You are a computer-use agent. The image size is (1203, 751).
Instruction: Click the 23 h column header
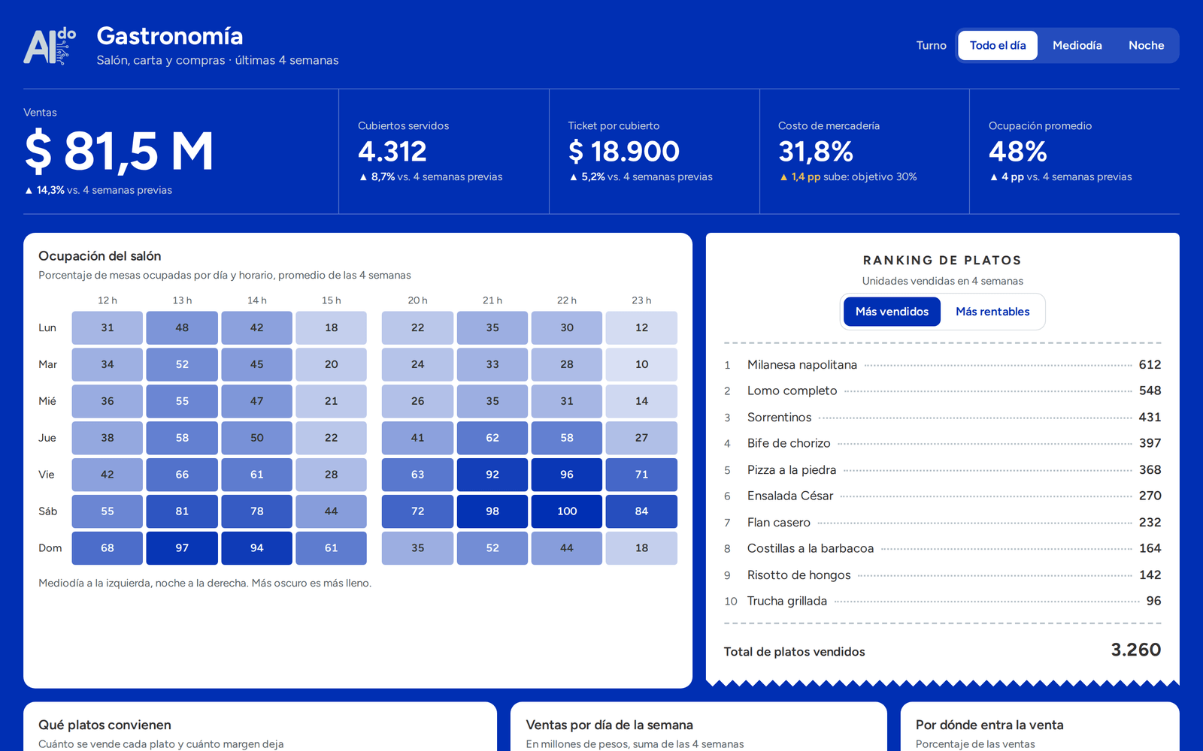coord(641,300)
